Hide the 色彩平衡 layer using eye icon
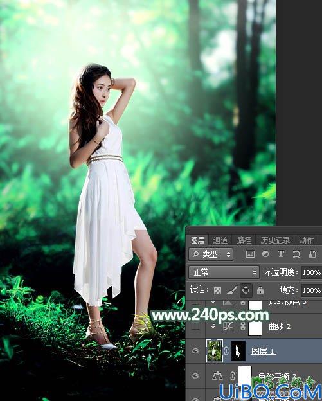Screen dimensions: 322x401 coord(195,376)
